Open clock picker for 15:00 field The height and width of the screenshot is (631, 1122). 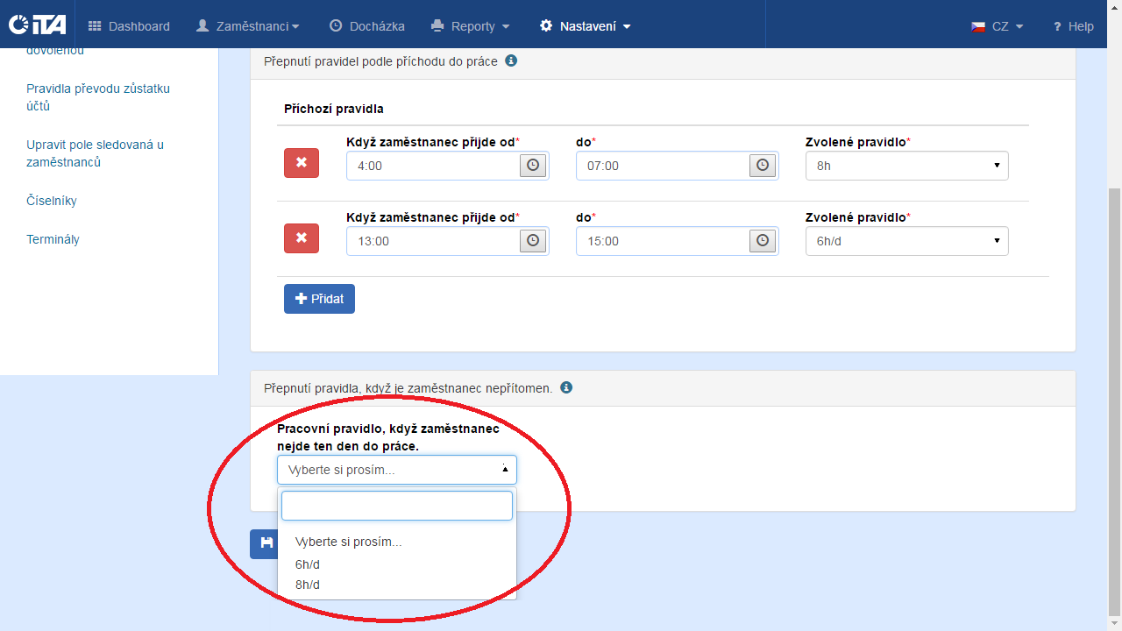763,241
